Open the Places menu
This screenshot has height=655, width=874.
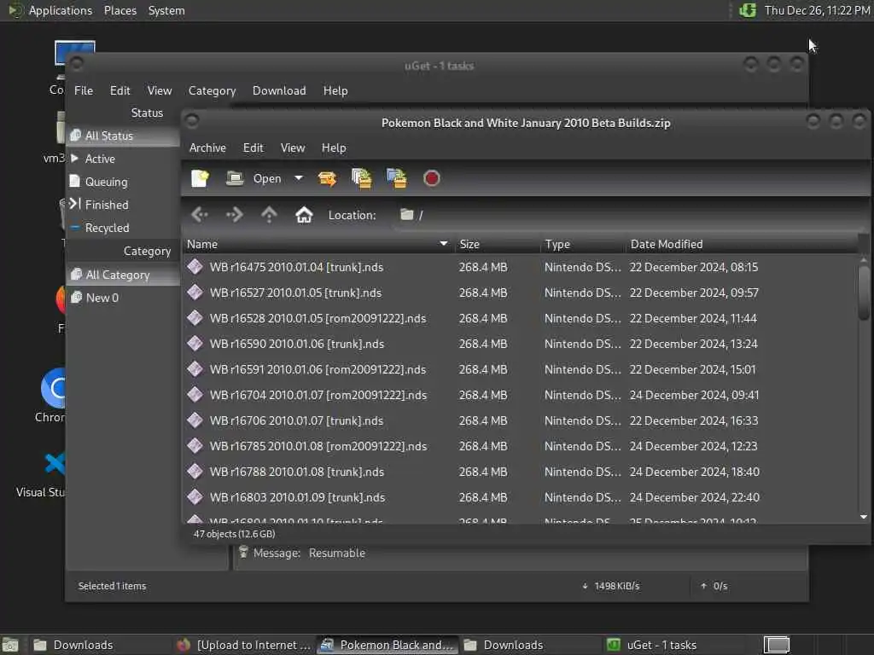(x=119, y=10)
